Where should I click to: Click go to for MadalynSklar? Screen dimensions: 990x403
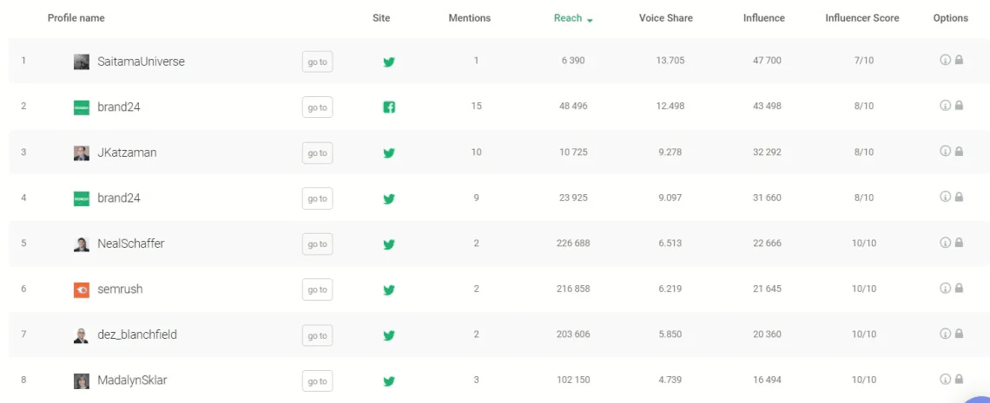317,381
